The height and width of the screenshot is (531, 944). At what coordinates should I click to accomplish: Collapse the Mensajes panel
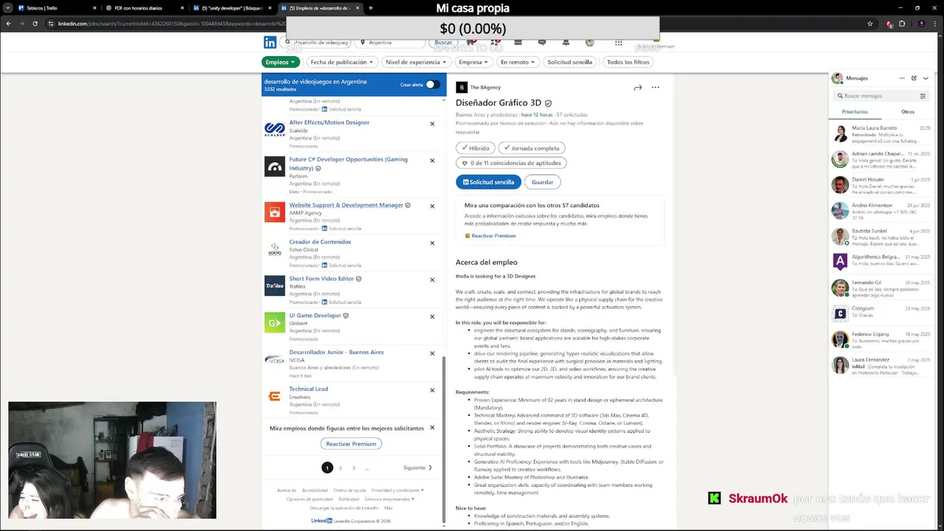[926, 78]
